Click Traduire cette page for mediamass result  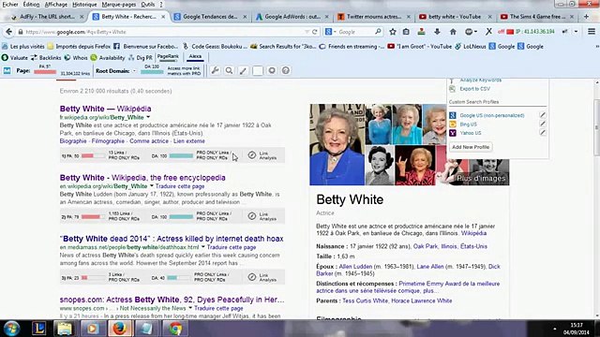232,247
